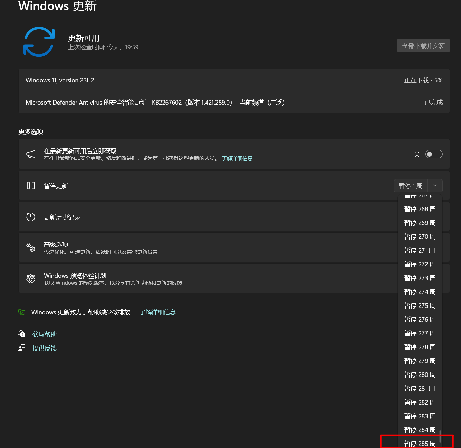Viewport: 461px width, 448px height.
Task: Choose 暂停 277 周 option
Action: [x=420, y=333]
